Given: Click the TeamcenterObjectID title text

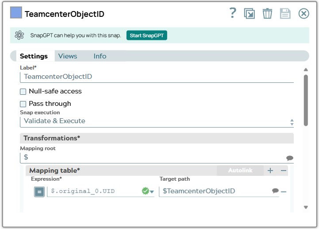Looking at the screenshot, I should click(65, 14).
